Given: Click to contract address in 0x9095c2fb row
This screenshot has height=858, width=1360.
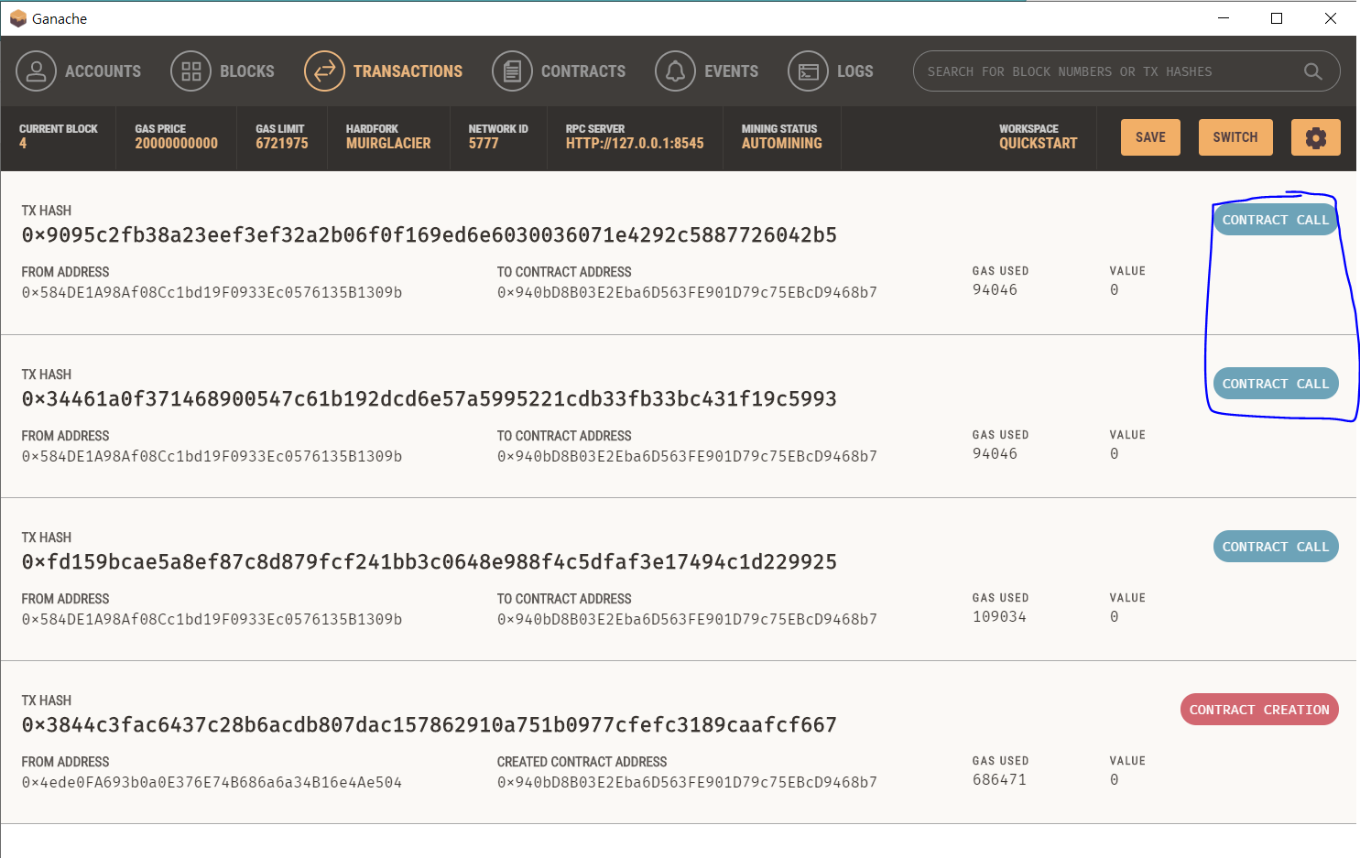Looking at the screenshot, I should tap(687, 293).
